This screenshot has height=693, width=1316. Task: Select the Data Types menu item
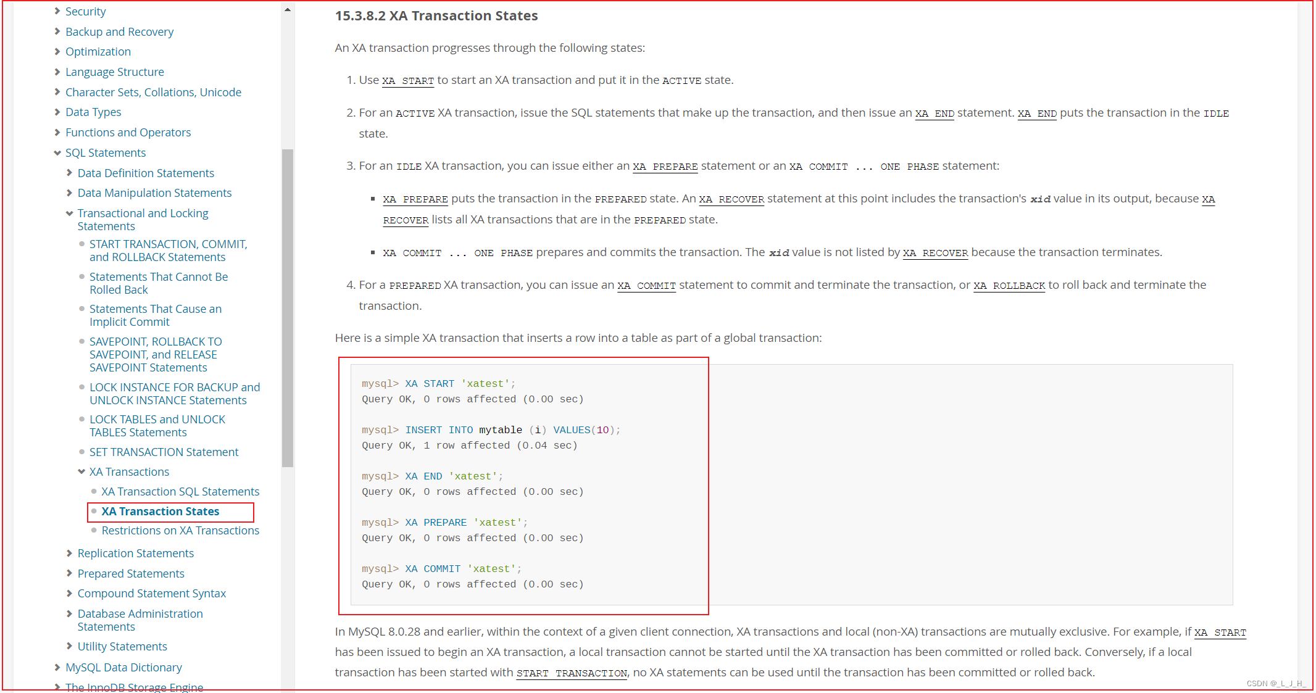(x=95, y=112)
